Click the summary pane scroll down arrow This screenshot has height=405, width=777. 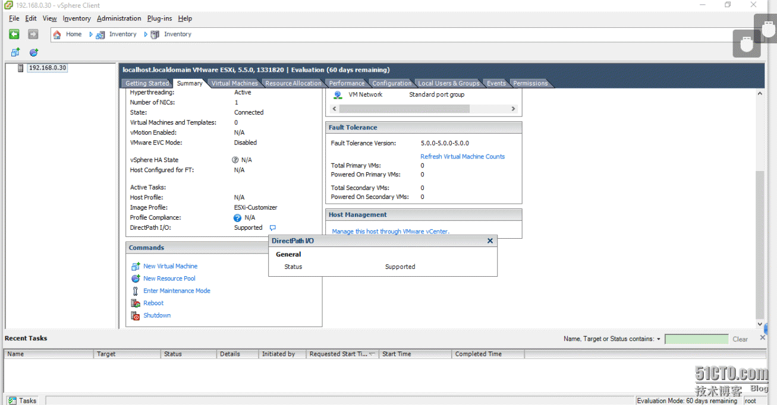point(760,324)
